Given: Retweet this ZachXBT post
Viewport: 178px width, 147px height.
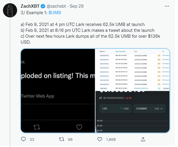Looking at the screenshot, I should tap(62, 139).
